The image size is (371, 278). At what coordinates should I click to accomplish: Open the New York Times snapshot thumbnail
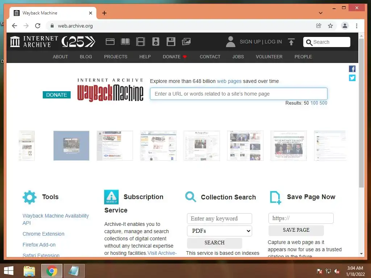pos(202,146)
